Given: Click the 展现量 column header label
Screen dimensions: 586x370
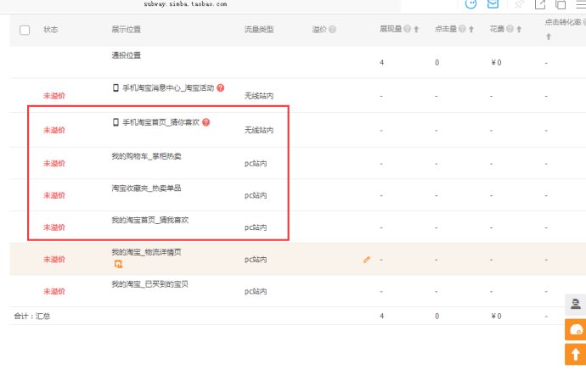Looking at the screenshot, I should pos(391,29).
